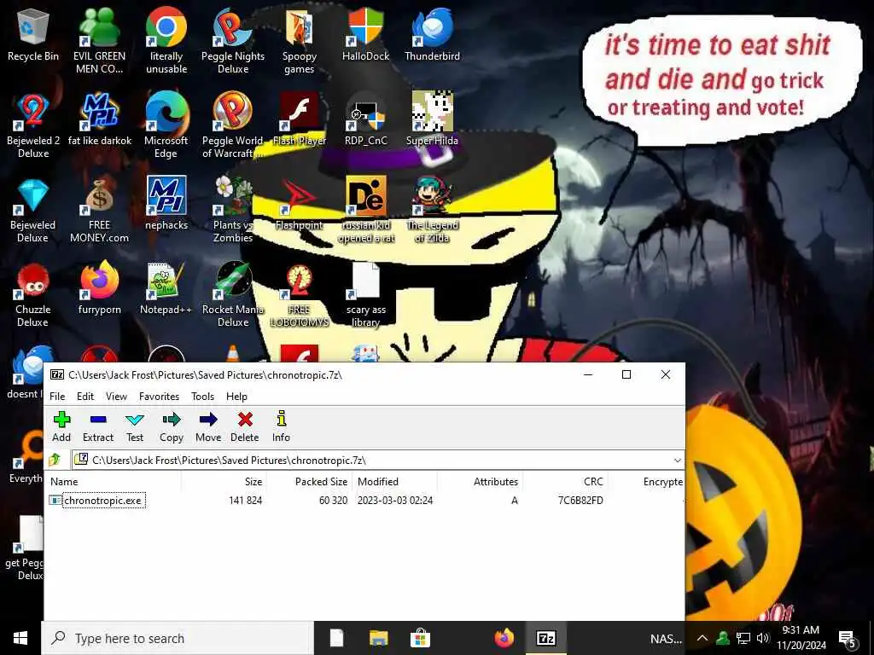Sort by the Attributes column header
The height and width of the screenshot is (655, 874).
coord(496,482)
